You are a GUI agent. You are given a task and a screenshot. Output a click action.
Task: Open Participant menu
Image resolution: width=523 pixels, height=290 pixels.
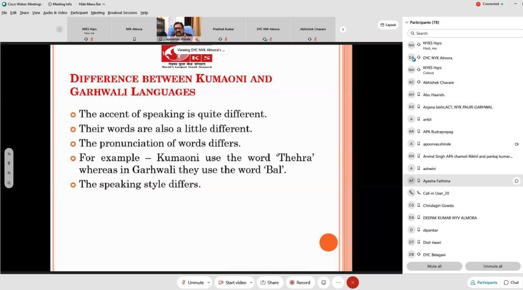coord(79,13)
